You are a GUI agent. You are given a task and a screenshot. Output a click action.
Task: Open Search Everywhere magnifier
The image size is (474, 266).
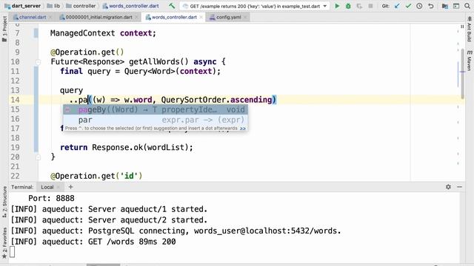coord(467,6)
